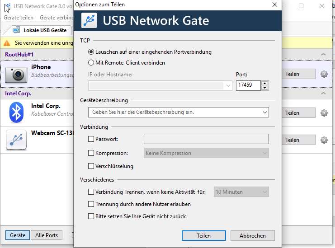Click the iPhone camera device icon

tap(16, 74)
